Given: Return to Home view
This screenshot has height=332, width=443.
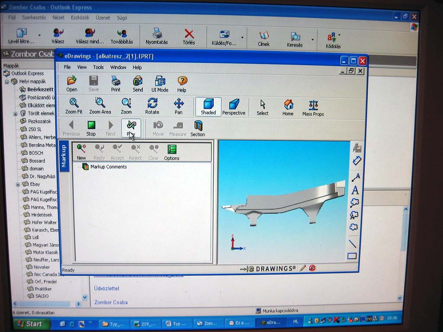Looking at the screenshot, I should click(x=288, y=108).
